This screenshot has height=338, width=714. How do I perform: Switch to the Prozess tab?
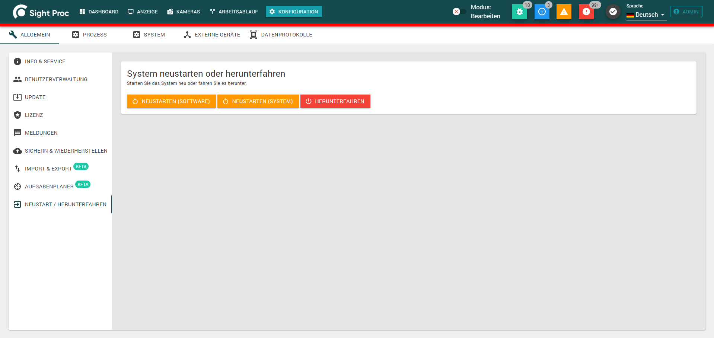click(x=89, y=35)
